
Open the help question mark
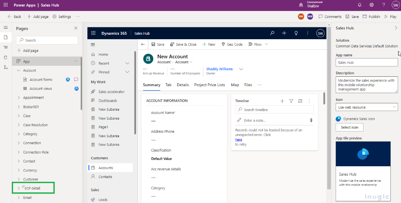[x=383, y=5]
